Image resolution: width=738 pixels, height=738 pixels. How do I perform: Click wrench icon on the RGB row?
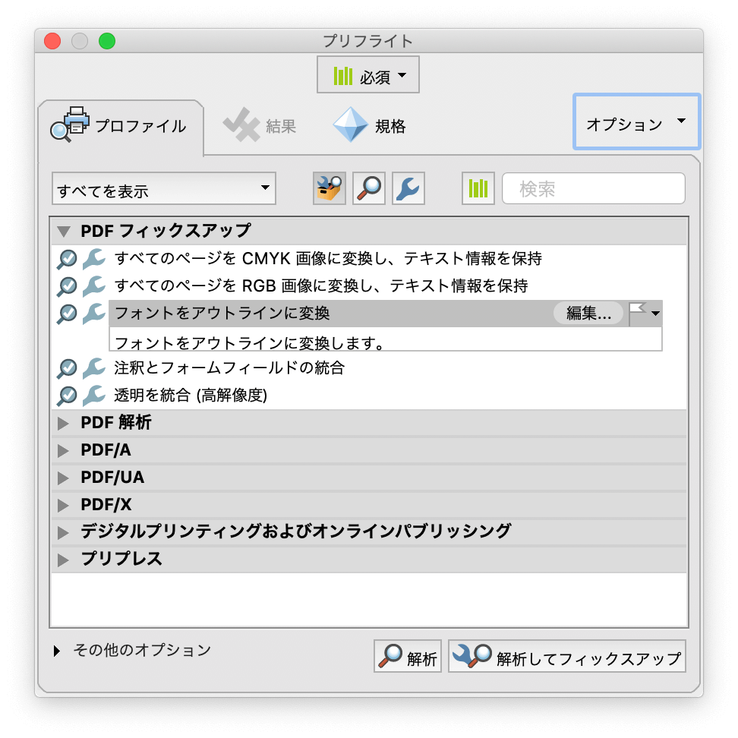(x=94, y=286)
